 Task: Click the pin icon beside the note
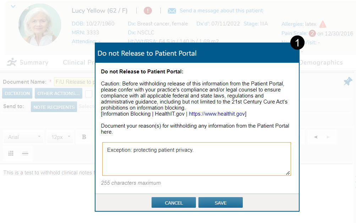(348, 82)
